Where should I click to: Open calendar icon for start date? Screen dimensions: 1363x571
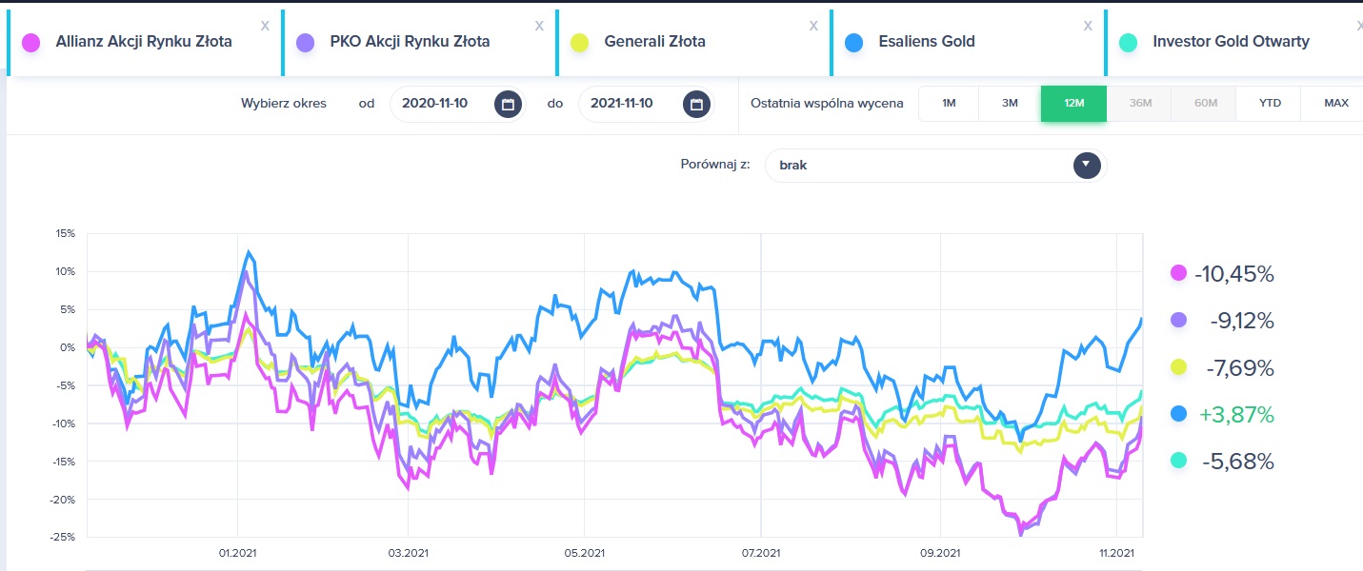click(508, 104)
